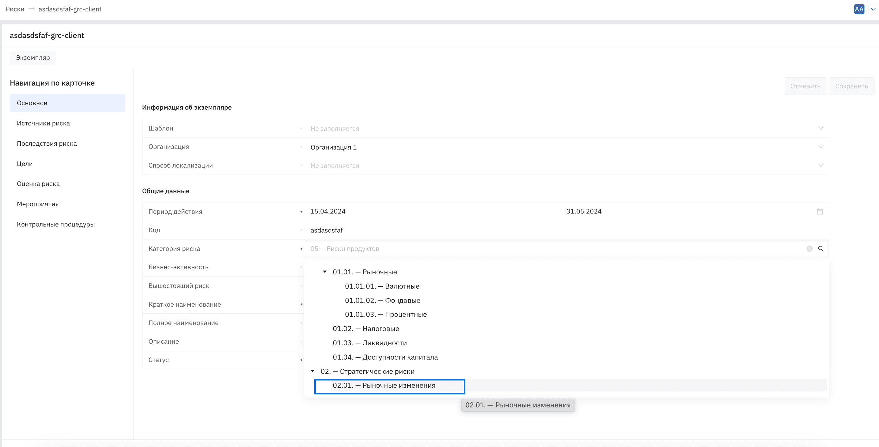Click the search icon in Категория риска
879x447 pixels.
(x=821, y=249)
